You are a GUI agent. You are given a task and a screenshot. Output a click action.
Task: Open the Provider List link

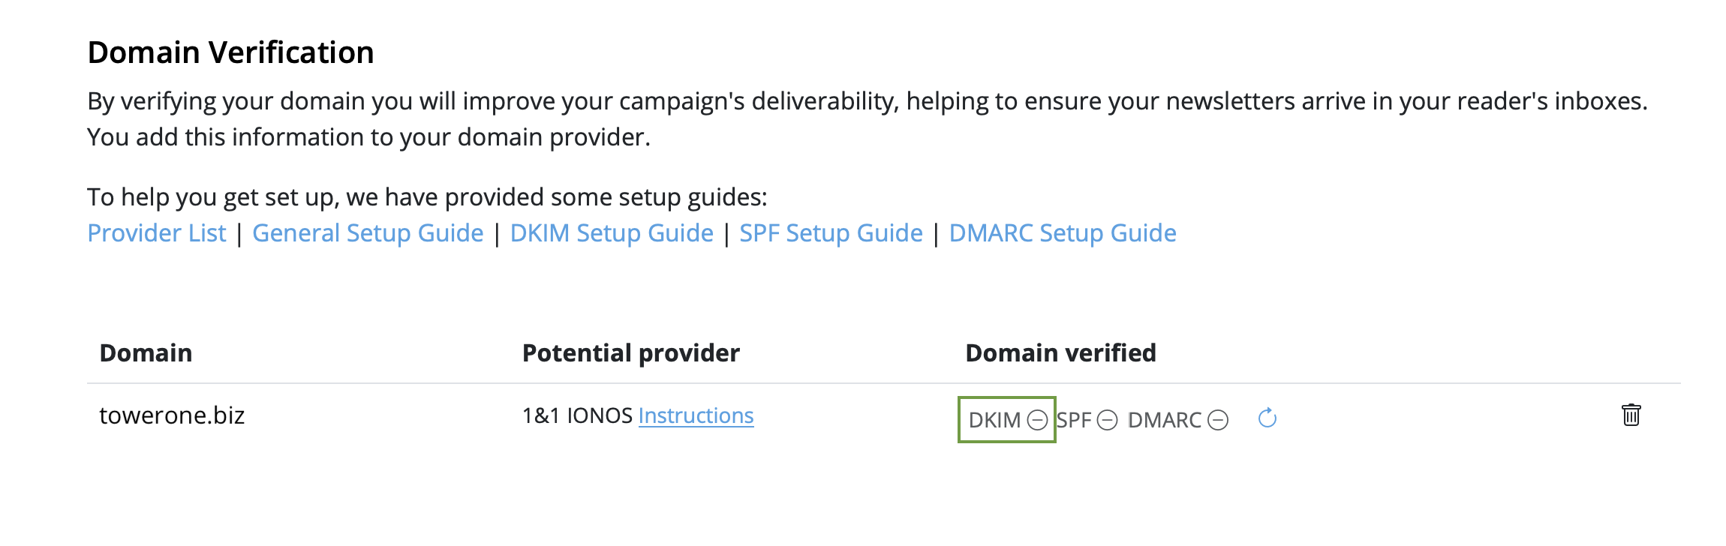[x=157, y=233]
